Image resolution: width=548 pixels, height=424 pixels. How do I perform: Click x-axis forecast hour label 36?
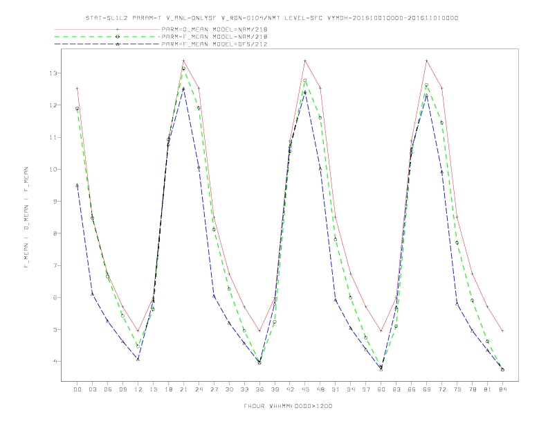(x=259, y=389)
